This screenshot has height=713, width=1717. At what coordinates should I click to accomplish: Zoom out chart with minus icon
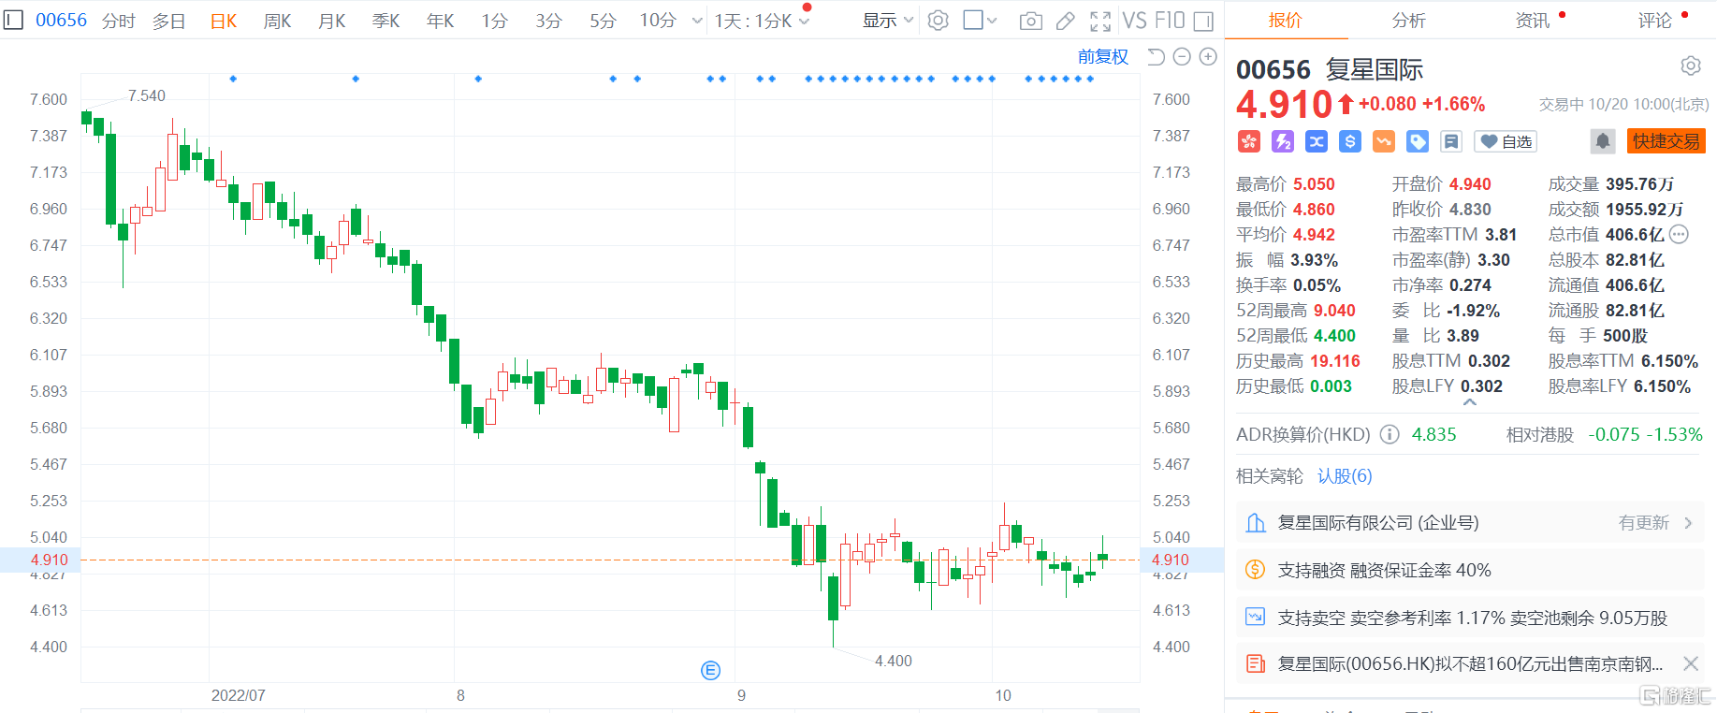click(x=1182, y=57)
